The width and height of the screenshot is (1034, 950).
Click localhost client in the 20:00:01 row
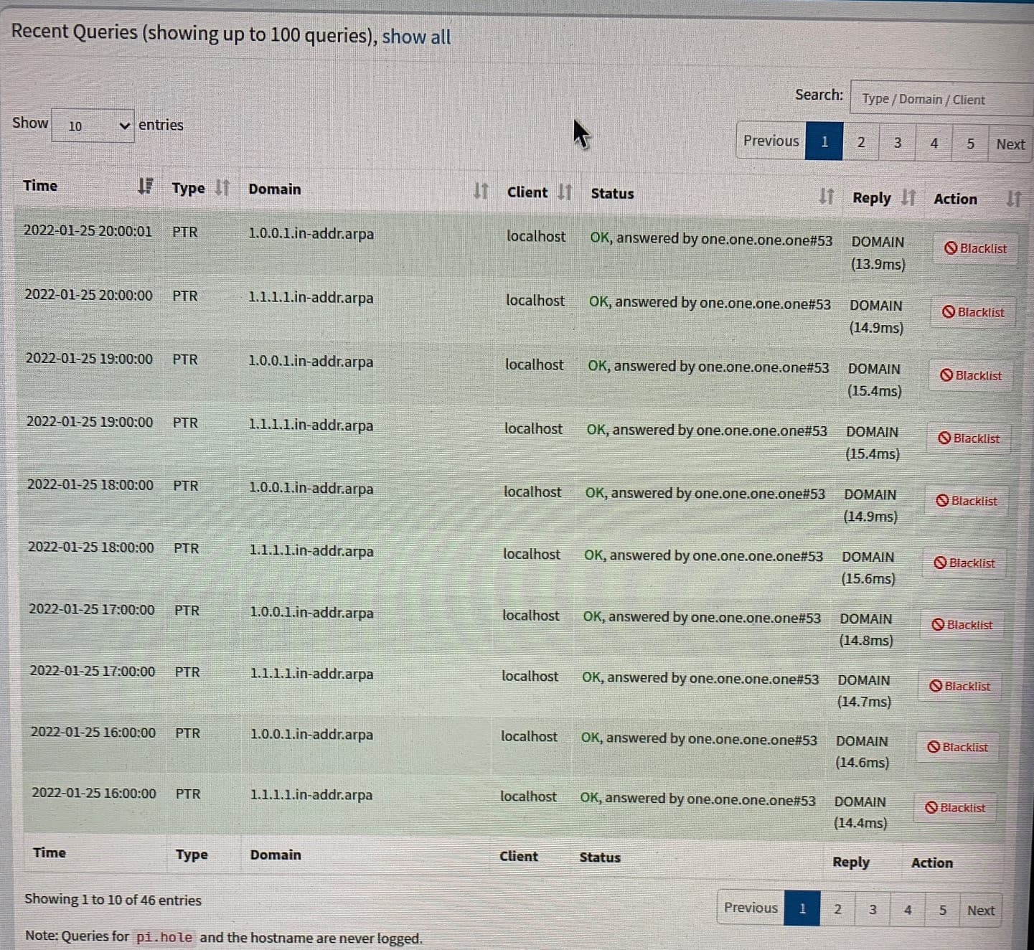(x=536, y=236)
